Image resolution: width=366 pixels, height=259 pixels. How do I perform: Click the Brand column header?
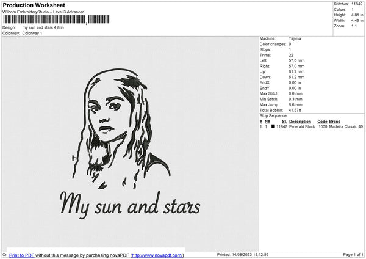point(335,122)
